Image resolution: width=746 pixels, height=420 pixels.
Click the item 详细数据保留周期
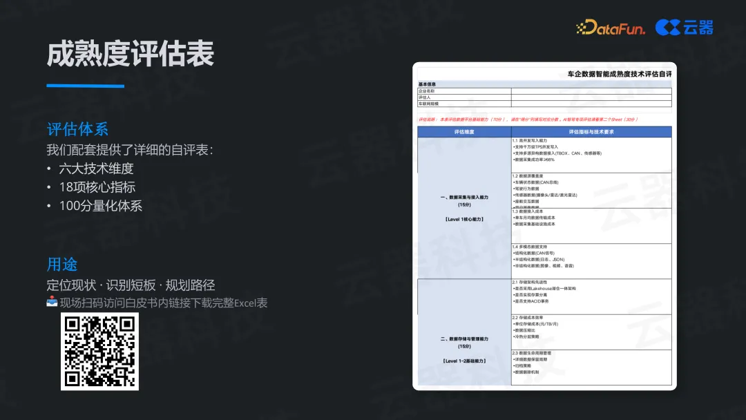[x=530, y=360]
